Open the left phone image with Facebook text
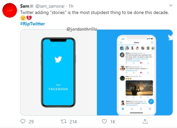 point(58,72)
